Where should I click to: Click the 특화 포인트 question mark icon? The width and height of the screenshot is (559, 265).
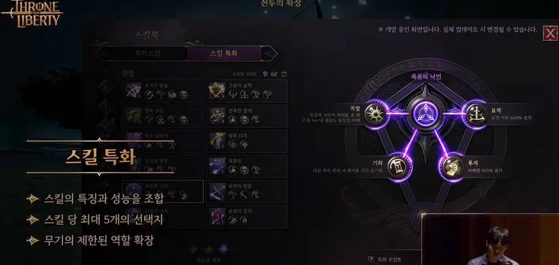[x=371, y=259]
